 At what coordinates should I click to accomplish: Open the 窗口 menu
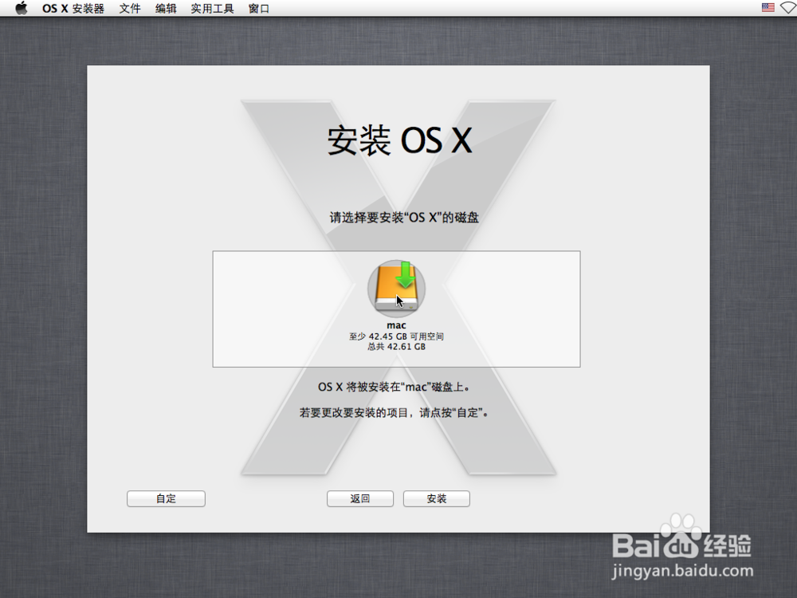point(259,9)
